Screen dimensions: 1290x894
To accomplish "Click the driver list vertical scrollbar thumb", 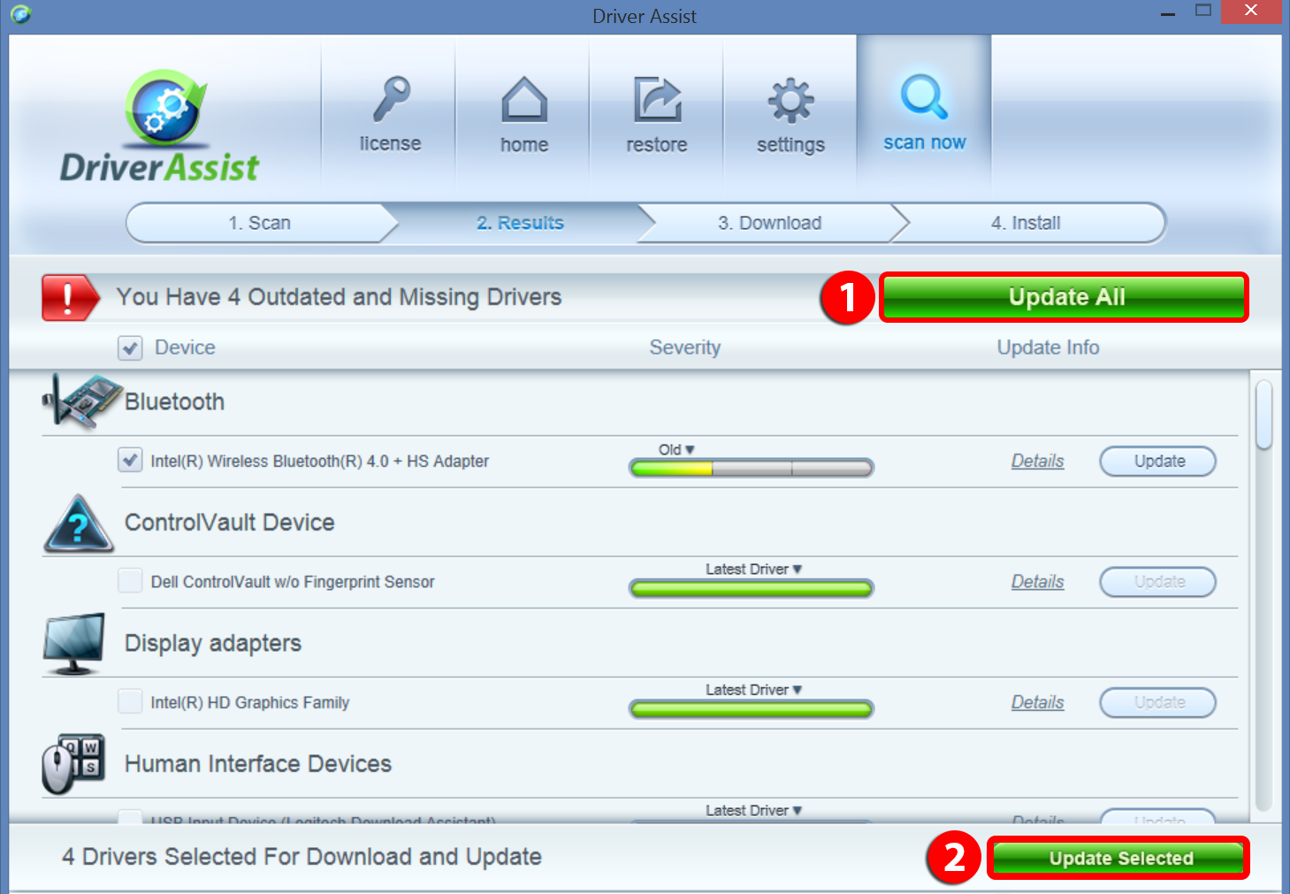I will (1264, 415).
